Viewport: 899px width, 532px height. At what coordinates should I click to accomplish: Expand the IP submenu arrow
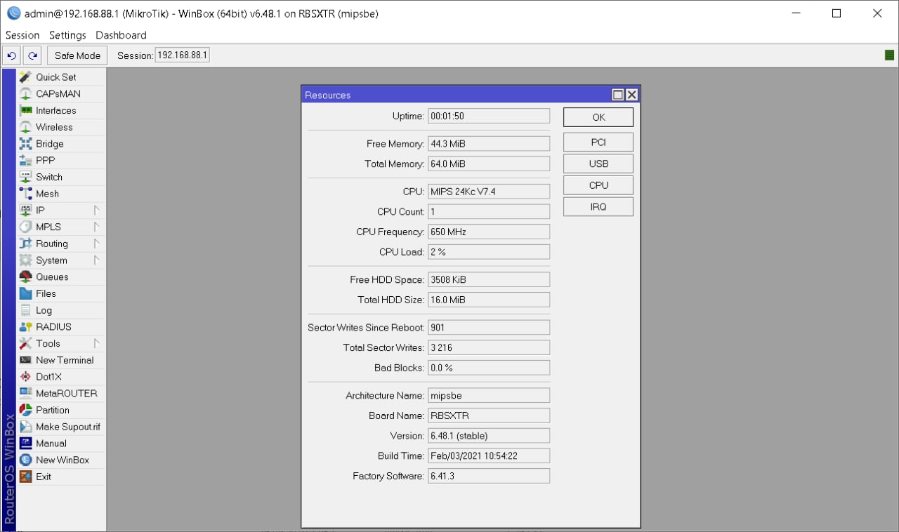(x=96, y=210)
